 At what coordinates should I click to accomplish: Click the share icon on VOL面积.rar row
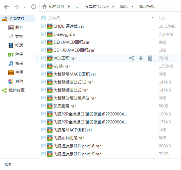tap(132, 58)
